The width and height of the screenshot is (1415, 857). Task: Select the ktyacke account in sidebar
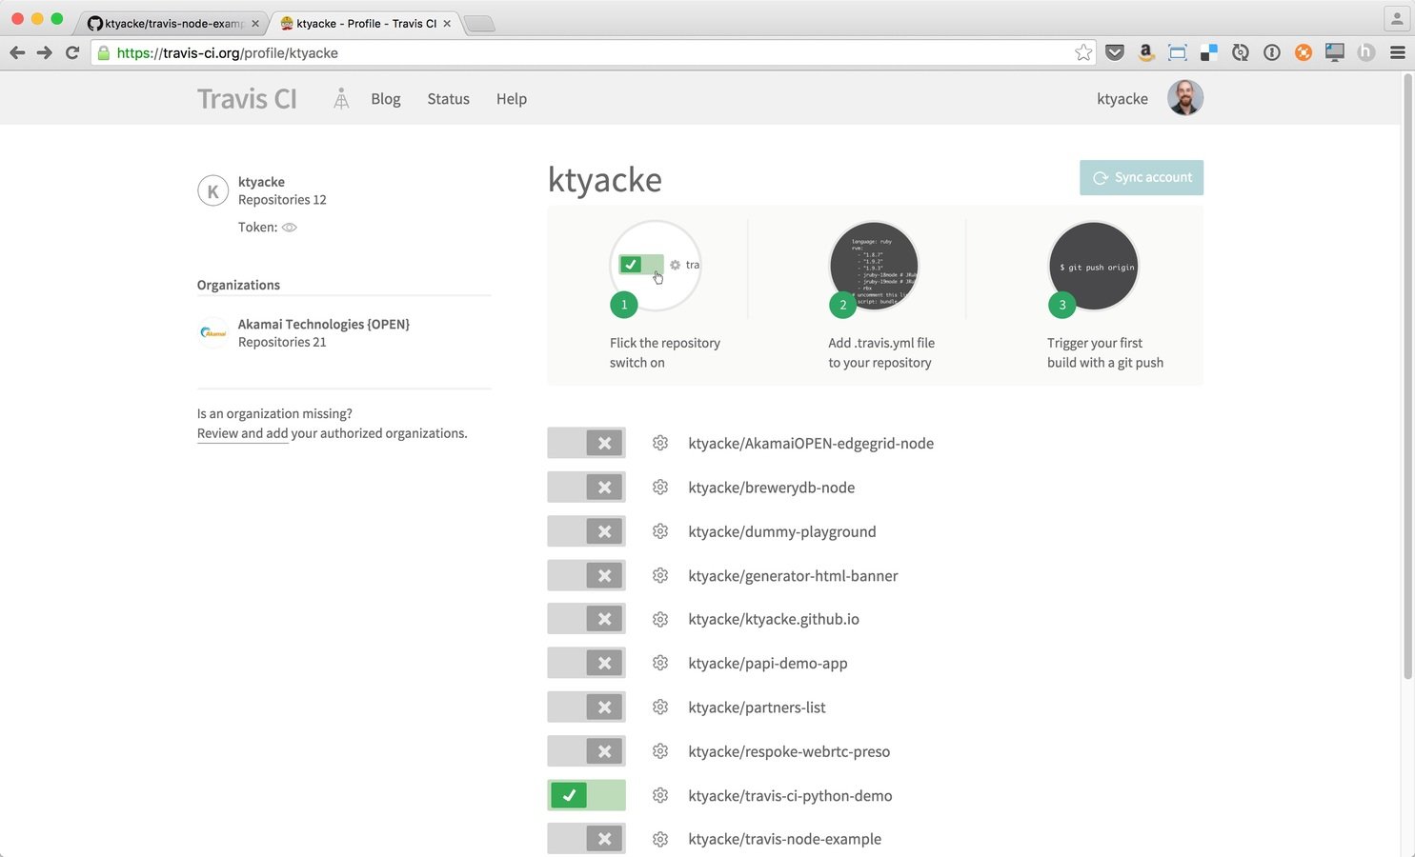point(261,182)
